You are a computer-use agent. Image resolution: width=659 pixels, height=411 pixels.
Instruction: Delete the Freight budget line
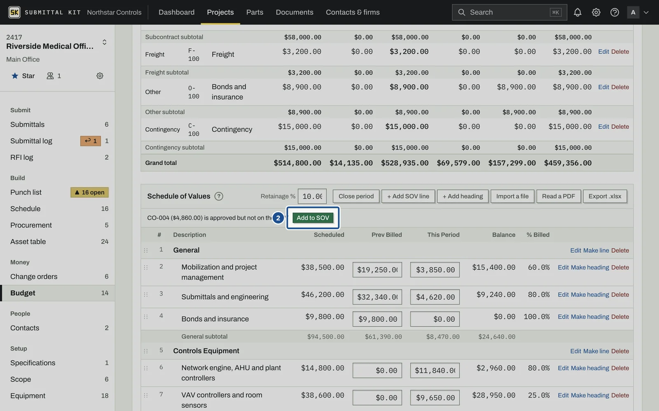620,52
